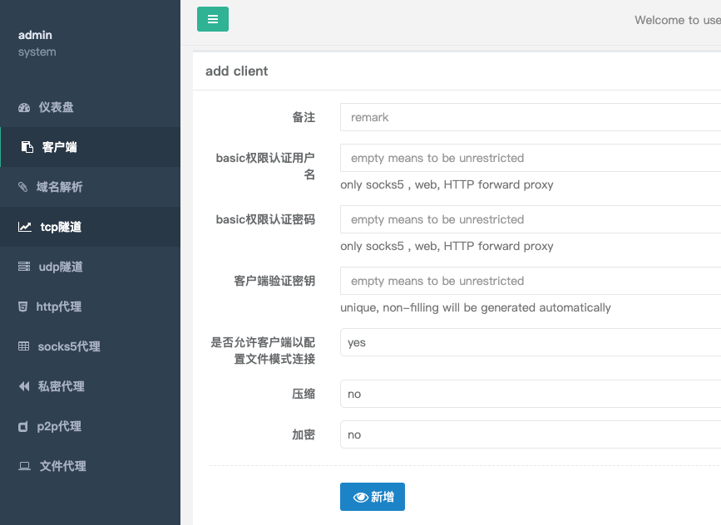
Task: Click the http proxy HTML5 icon
Action: click(23, 307)
